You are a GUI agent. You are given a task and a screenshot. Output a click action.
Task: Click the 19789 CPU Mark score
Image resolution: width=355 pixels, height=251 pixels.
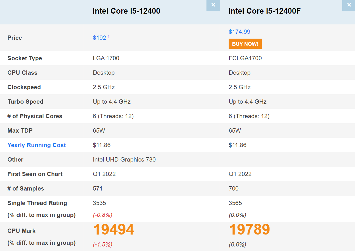pos(249,229)
